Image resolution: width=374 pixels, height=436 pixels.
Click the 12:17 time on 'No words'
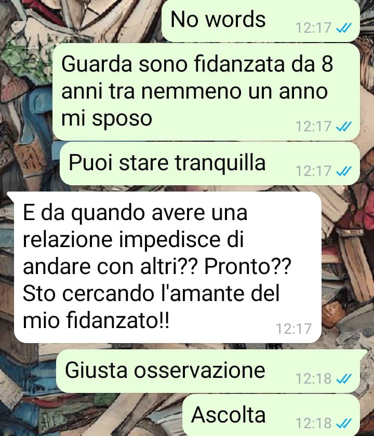pyautogui.click(x=313, y=28)
